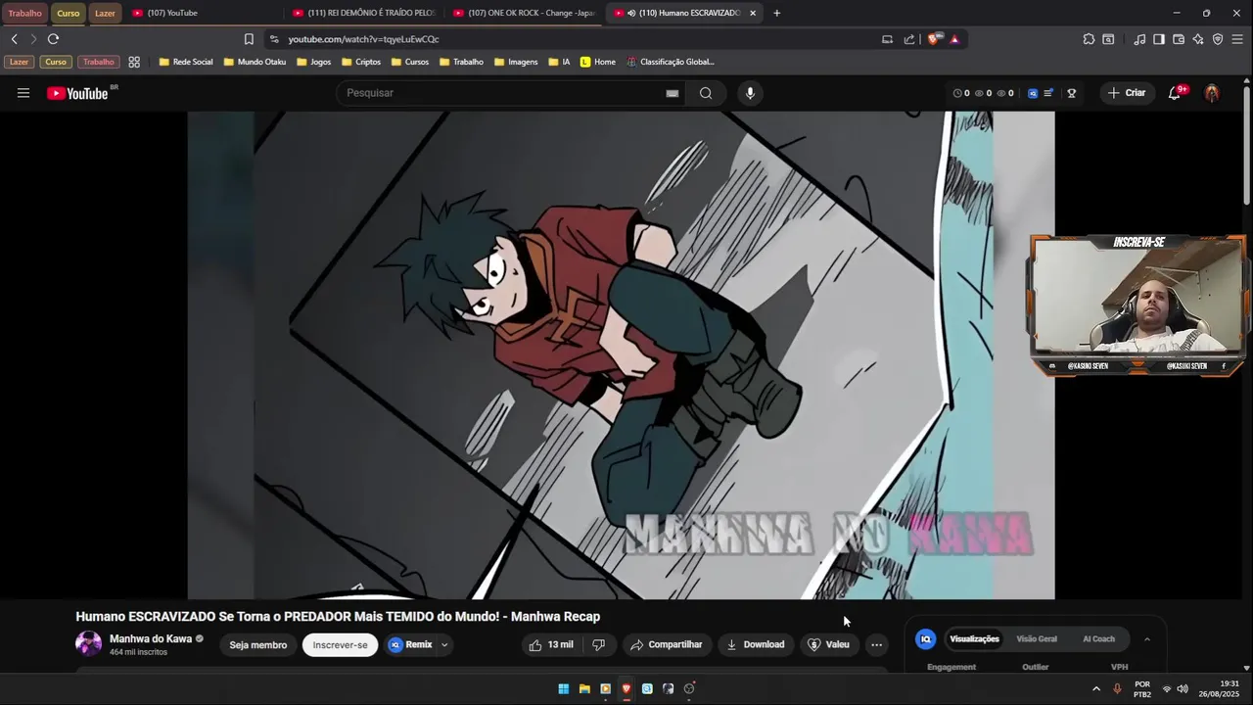Open the Cursos bookmarks folder
This screenshot has height=705, width=1253.
tap(410, 62)
